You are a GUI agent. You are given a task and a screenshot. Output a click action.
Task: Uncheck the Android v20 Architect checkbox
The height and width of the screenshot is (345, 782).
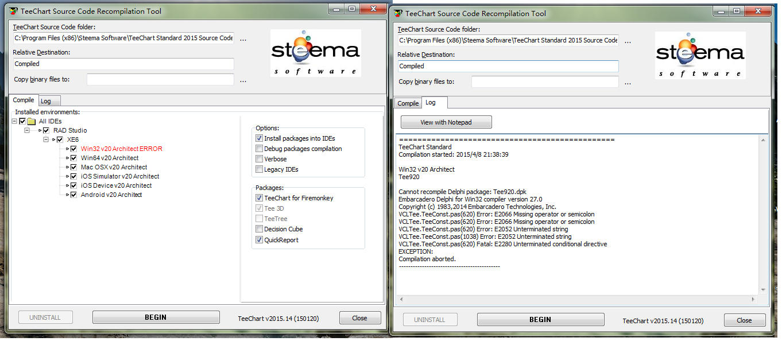[x=73, y=195]
